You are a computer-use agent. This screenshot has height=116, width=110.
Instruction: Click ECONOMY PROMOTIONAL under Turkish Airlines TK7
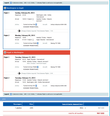coord(31,88)
